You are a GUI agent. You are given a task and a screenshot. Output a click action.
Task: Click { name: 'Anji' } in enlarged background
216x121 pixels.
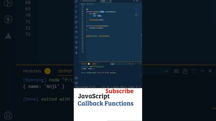44,86
